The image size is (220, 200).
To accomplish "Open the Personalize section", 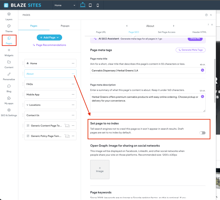I will (x=9, y=76).
